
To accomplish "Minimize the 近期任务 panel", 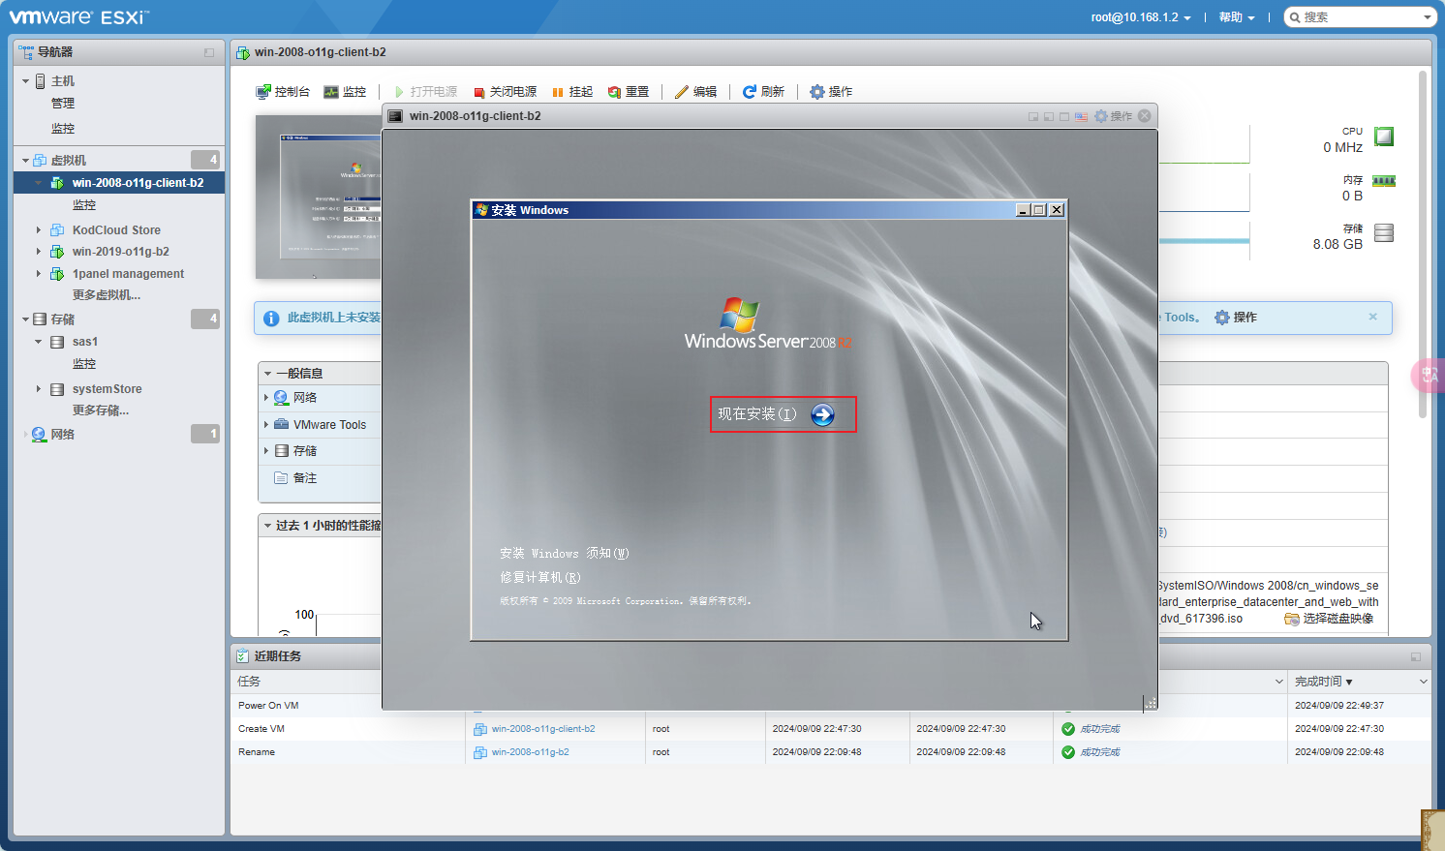I will pyautogui.click(x=1416, y=656).
